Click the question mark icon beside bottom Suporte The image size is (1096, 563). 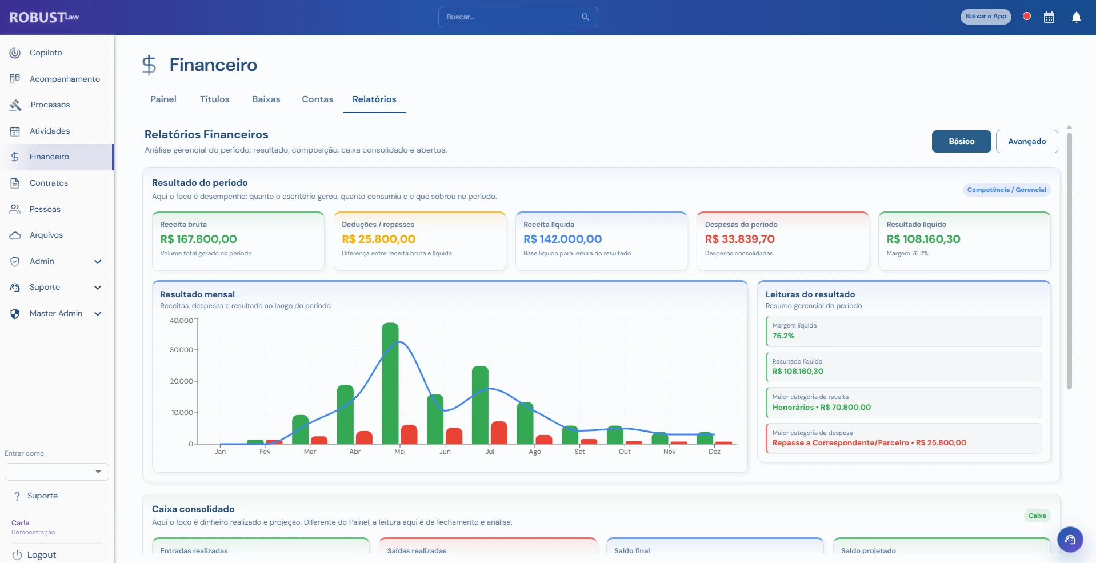tap(17, 496)
